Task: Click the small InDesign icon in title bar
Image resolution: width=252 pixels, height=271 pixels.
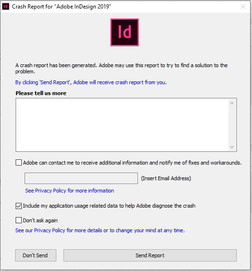Action: click(6, 7)
